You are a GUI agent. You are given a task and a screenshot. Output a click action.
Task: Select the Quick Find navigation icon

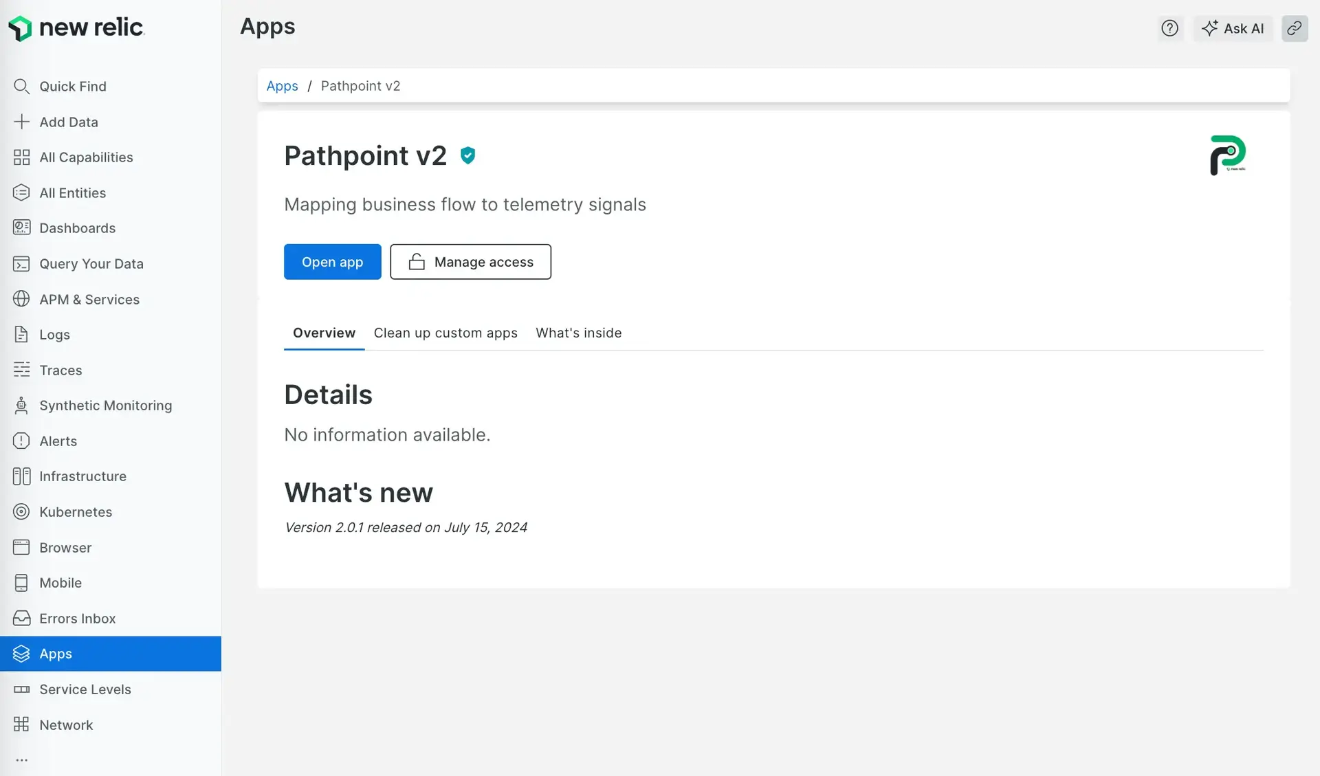(x=22, y=86)
